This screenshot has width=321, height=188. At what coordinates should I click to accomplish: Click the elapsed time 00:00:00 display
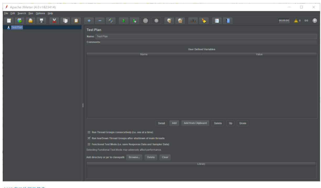[284, 21]
